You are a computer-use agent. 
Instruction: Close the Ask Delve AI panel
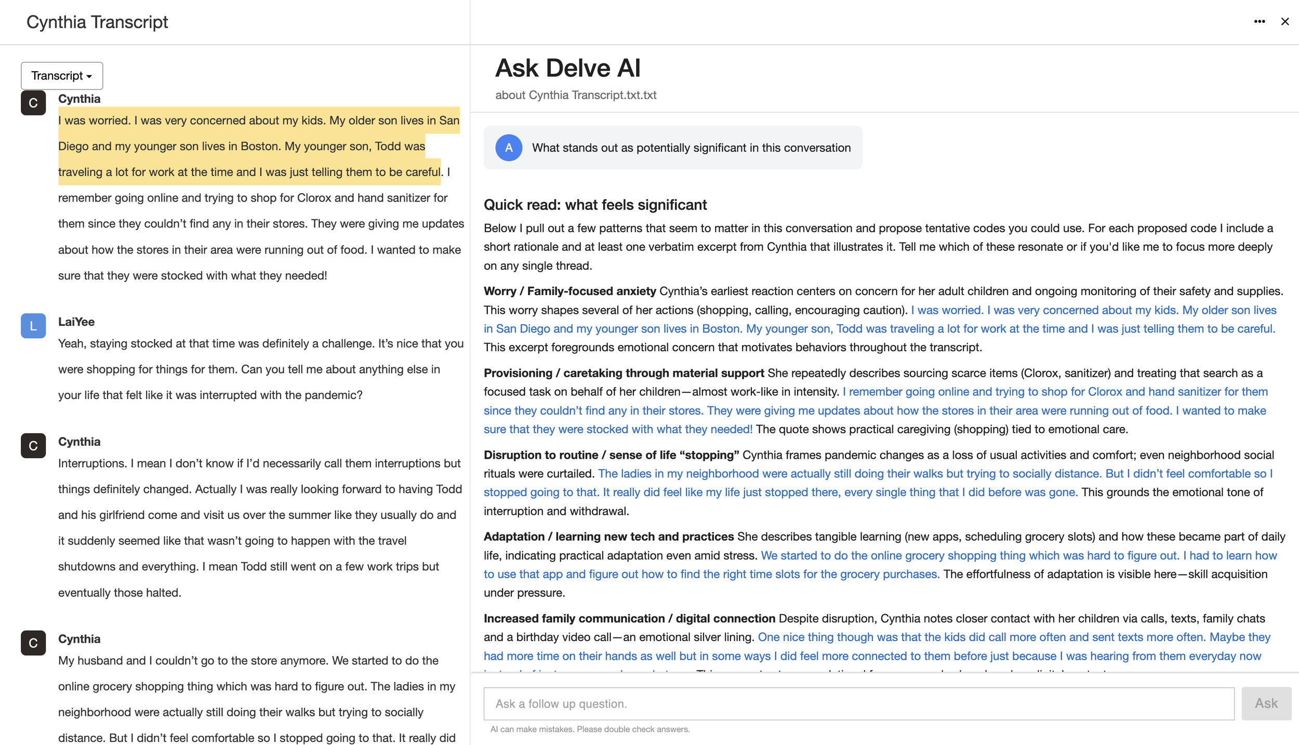click(x=1284, y=21)
